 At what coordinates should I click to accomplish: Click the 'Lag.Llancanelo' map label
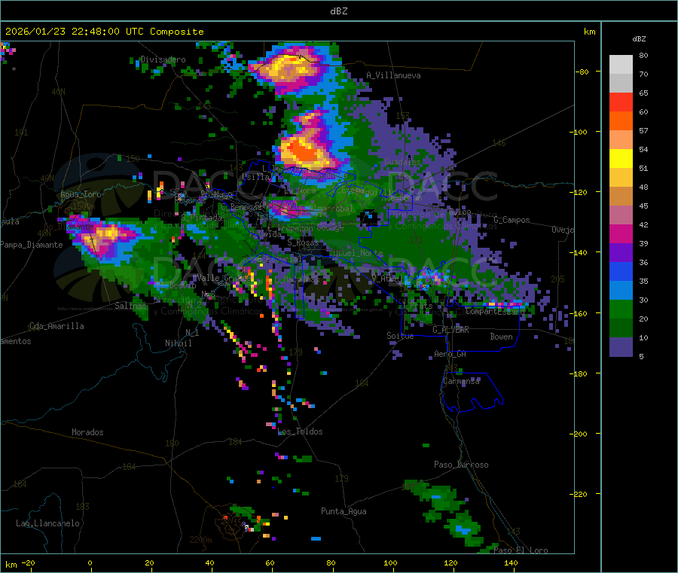point(47,523)
